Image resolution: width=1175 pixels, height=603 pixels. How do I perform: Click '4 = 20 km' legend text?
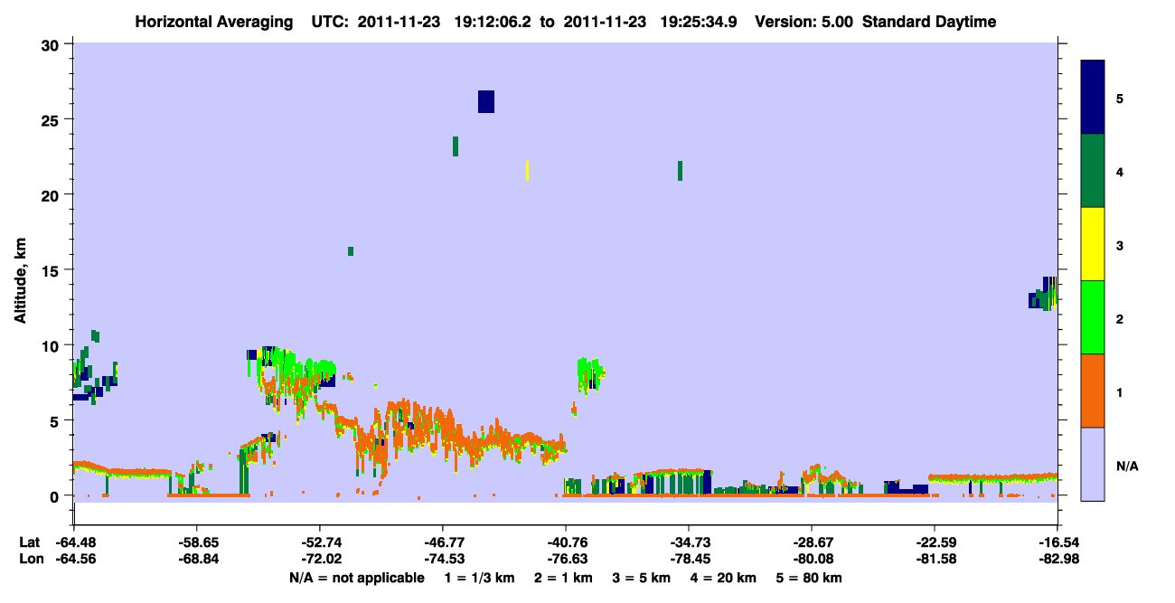(x=723, y=578)
